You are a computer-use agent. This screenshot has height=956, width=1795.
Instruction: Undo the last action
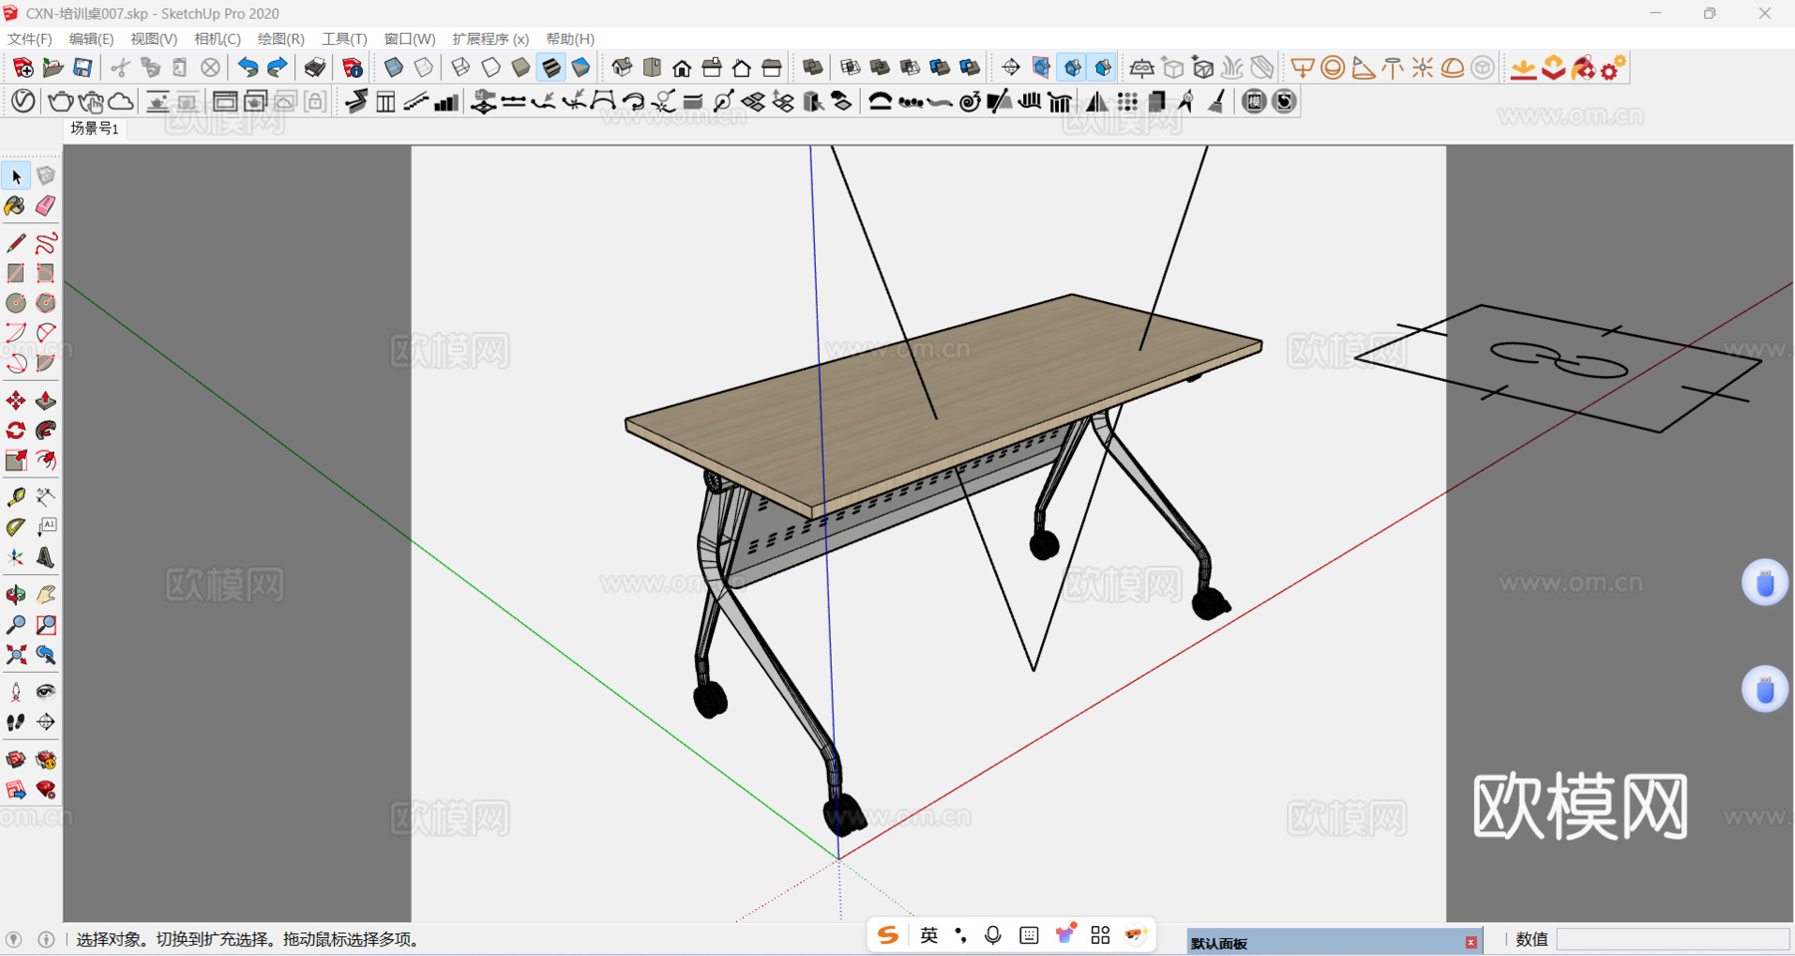247,68
